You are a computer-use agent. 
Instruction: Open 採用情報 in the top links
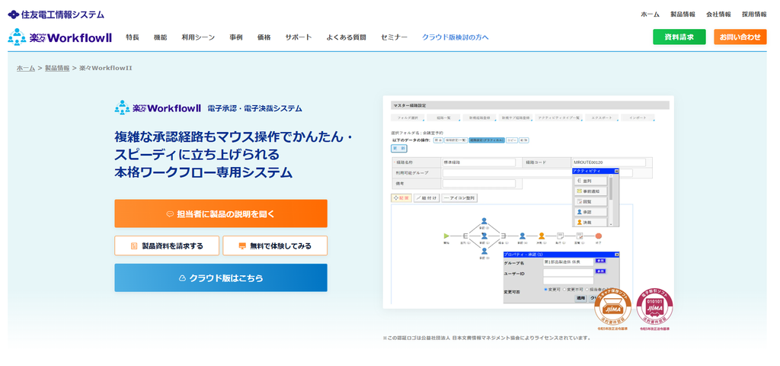[x=754, y=14]
